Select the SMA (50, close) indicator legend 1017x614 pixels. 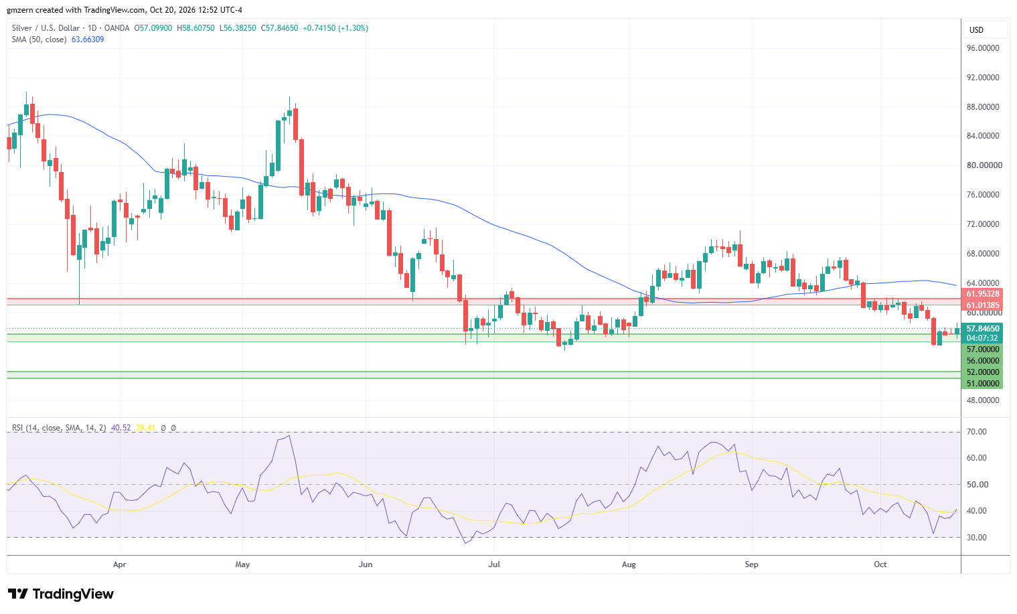pos(39,40)
